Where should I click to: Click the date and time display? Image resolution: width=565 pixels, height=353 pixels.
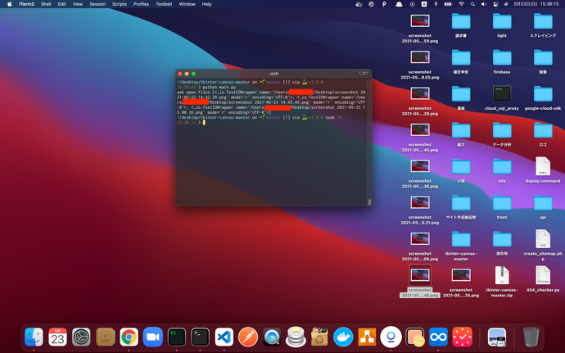pyautogui.click(x=536, y=4)
